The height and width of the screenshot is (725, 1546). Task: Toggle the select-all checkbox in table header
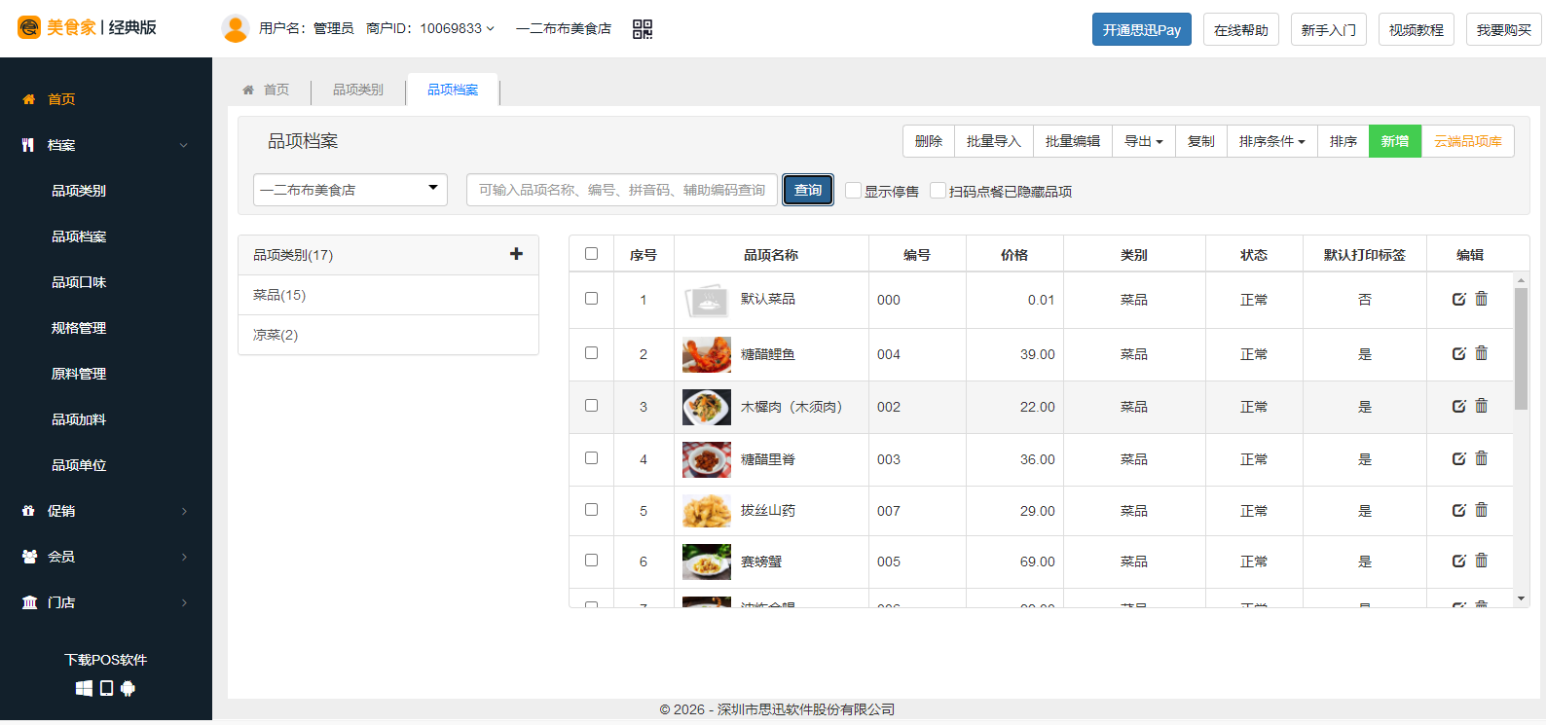(x=591, y=254)
